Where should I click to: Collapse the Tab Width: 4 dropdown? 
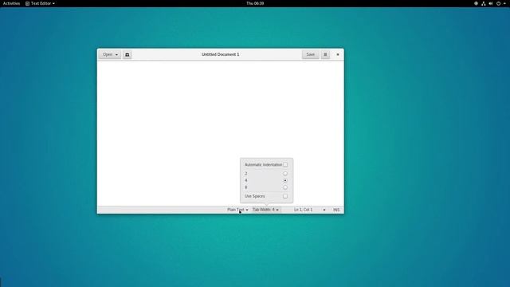pos(265,210)
